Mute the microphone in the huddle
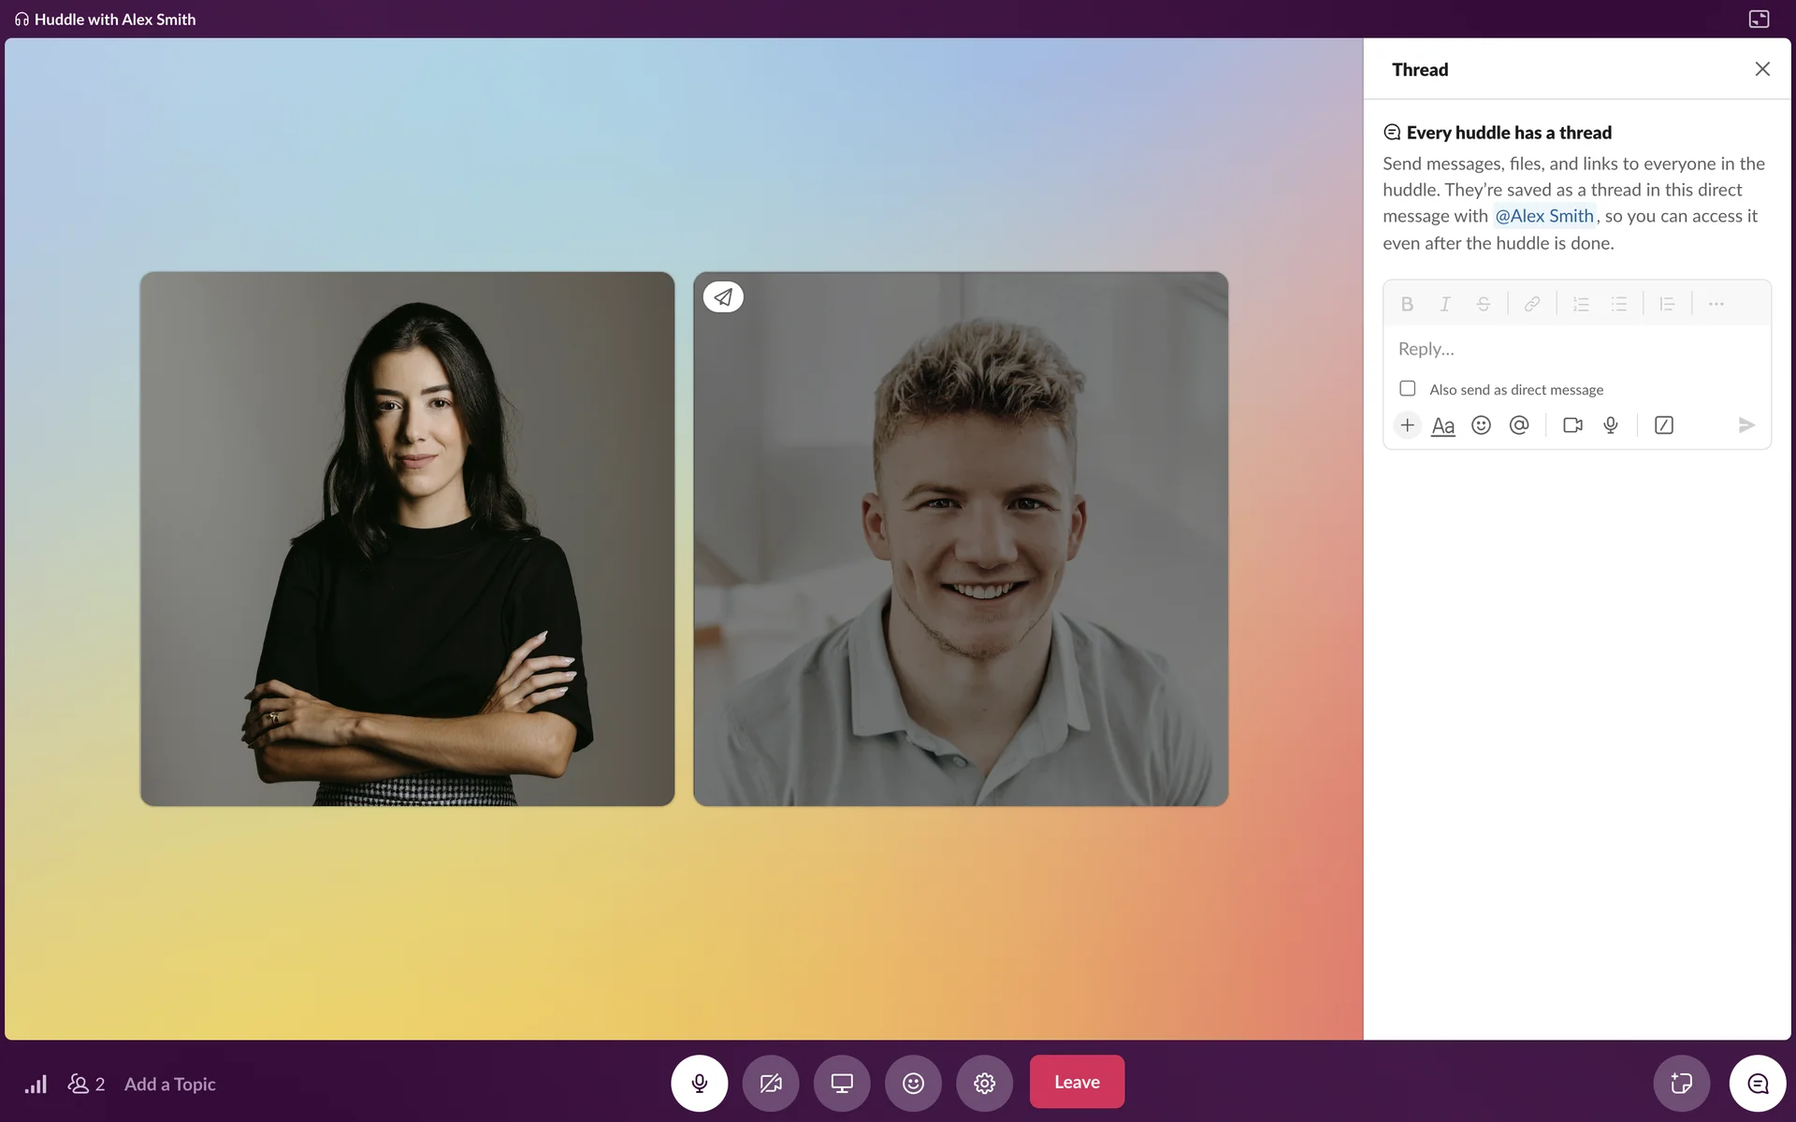Screen dimensions: 1796x1122 (699, 1083)
